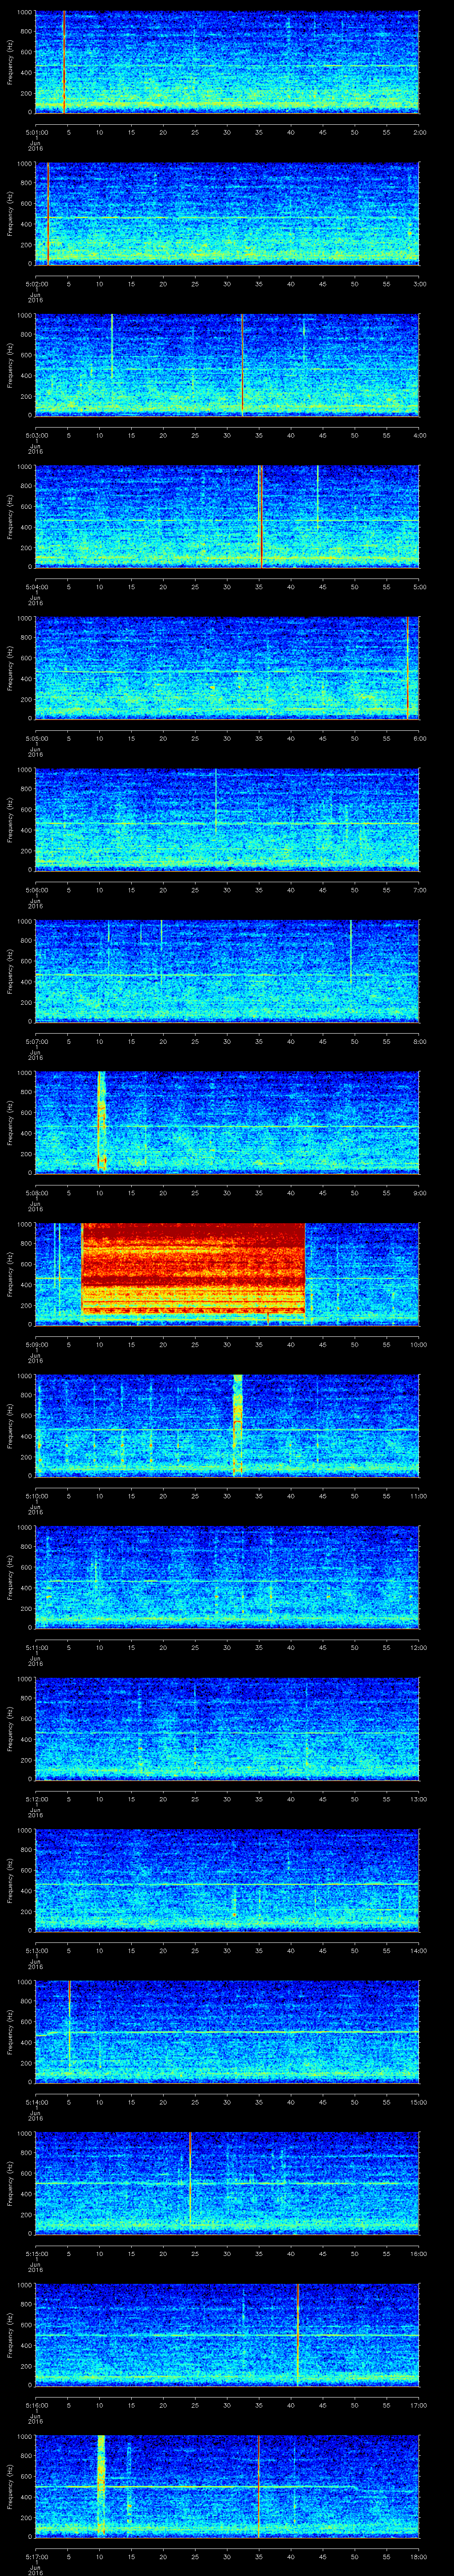Viewport: 454px width, 2576px height.
Task: Click the red vertical line in 5:05:00 panel
Action: click(x=407, y=668)
